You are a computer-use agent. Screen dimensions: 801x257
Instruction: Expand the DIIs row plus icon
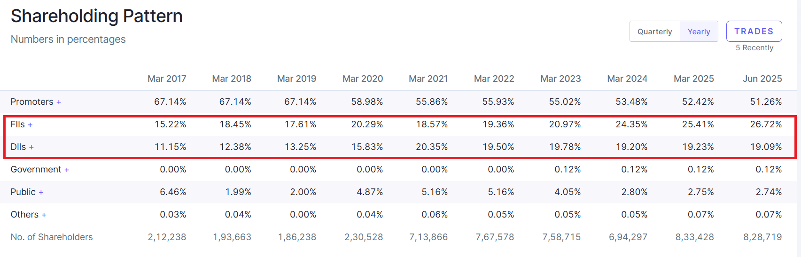click(x=31, y=148)
